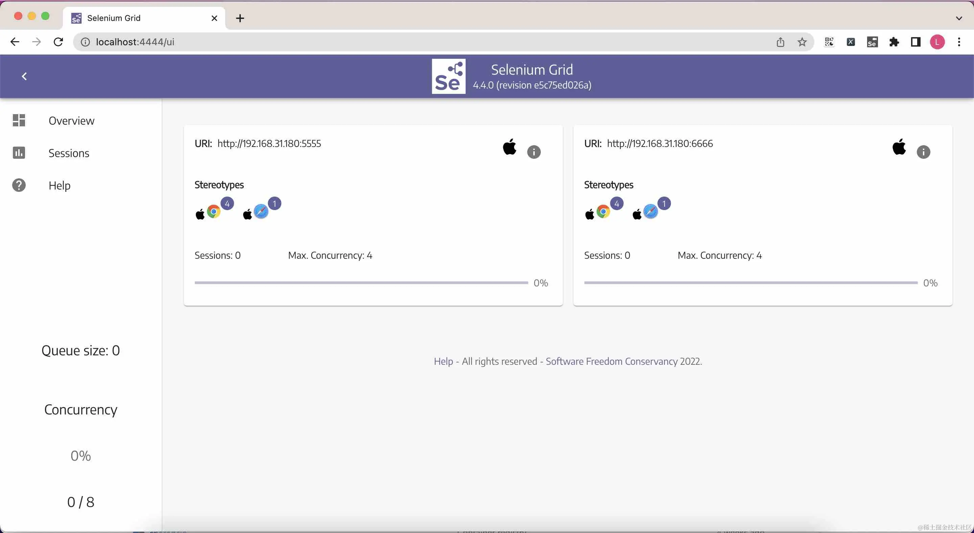Show info for node 192.168.31.180:6666

click(x=923, y=152)
